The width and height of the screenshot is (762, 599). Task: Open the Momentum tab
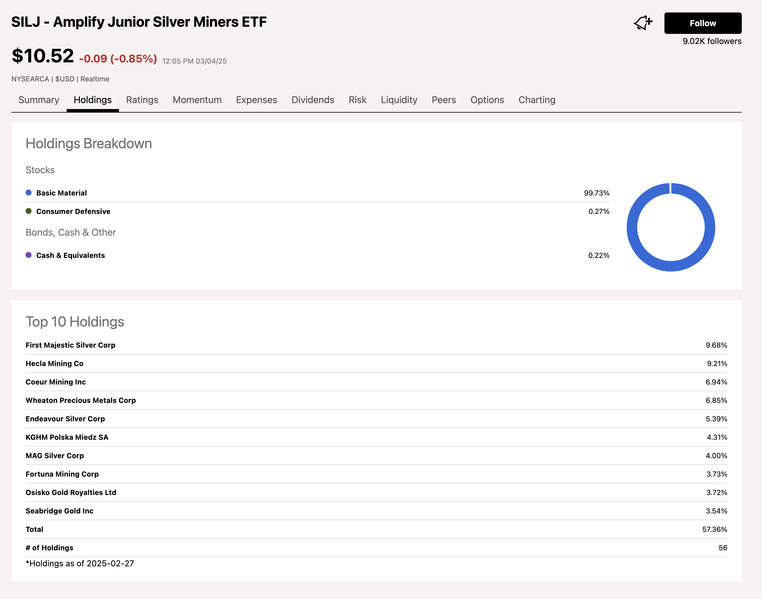pyautogui.click(x=197, y=100)
